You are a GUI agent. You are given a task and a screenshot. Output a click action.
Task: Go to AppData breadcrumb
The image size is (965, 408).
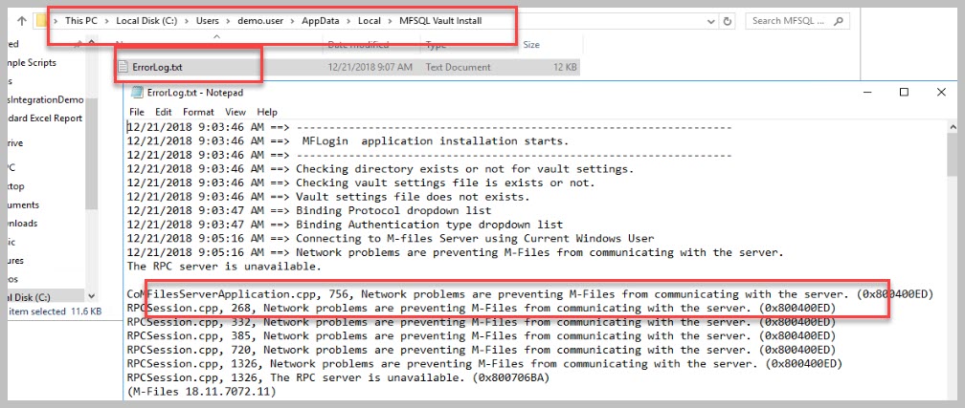click(320, 21)
